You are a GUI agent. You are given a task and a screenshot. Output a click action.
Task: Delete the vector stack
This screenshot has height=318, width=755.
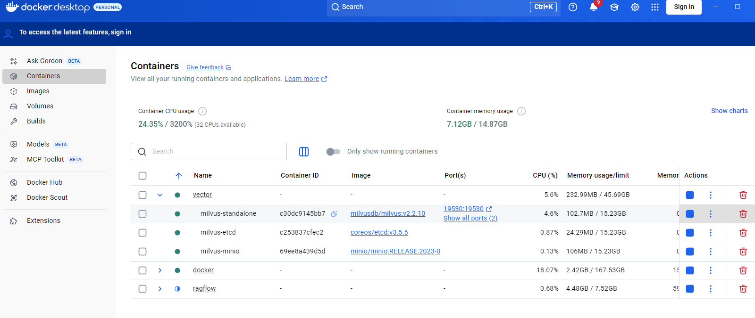point(743,195)
